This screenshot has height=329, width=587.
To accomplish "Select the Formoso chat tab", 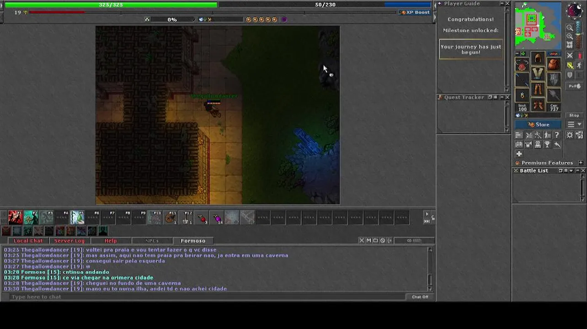I will tap(193, 241).
